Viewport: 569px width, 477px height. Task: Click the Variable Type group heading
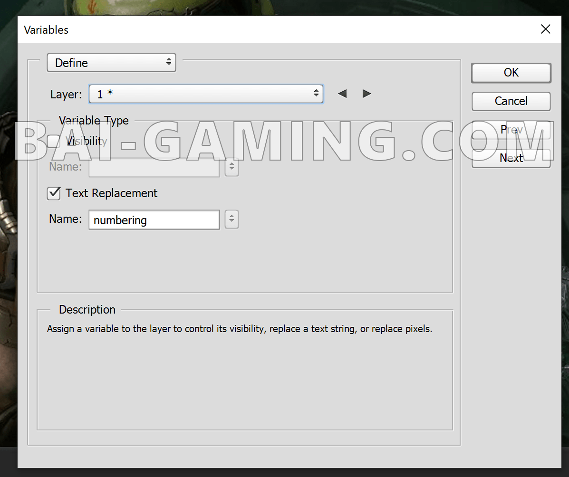tap(94, 121)
